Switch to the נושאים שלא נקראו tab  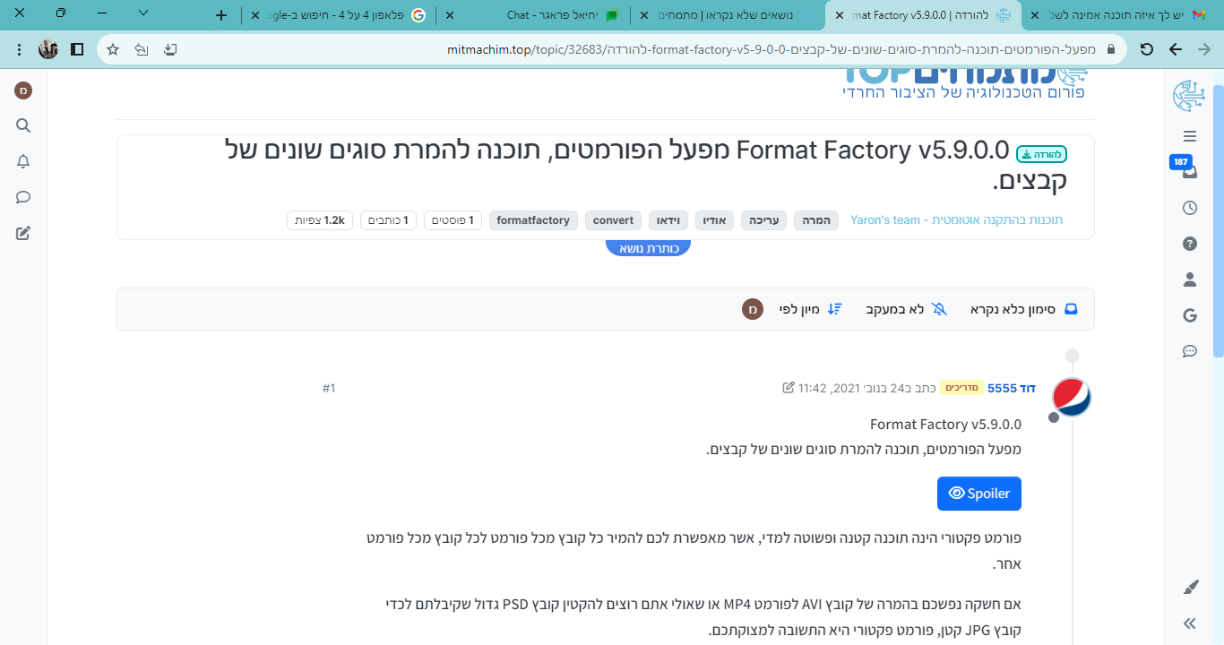point(728,15)
